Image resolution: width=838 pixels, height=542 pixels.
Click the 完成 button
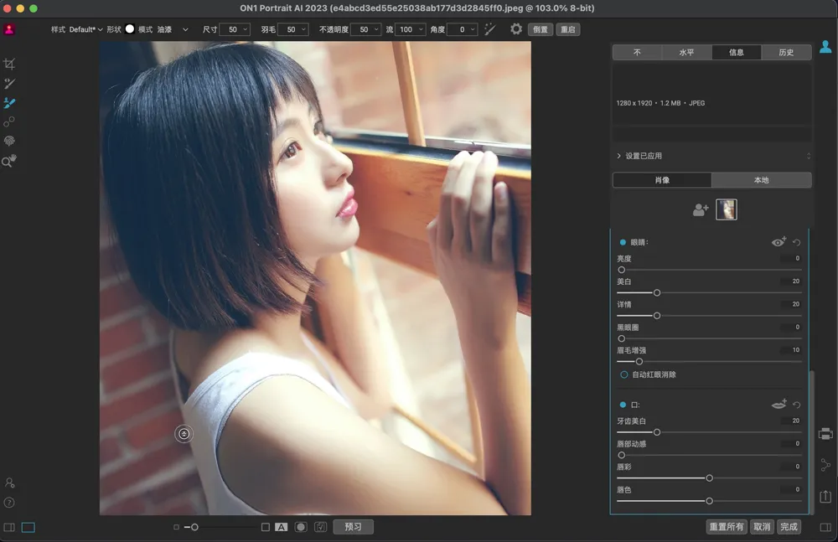(x=789, y=527)
